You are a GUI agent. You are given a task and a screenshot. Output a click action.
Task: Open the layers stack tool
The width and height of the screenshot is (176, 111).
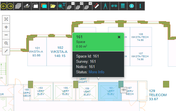(x=18, y=6)
